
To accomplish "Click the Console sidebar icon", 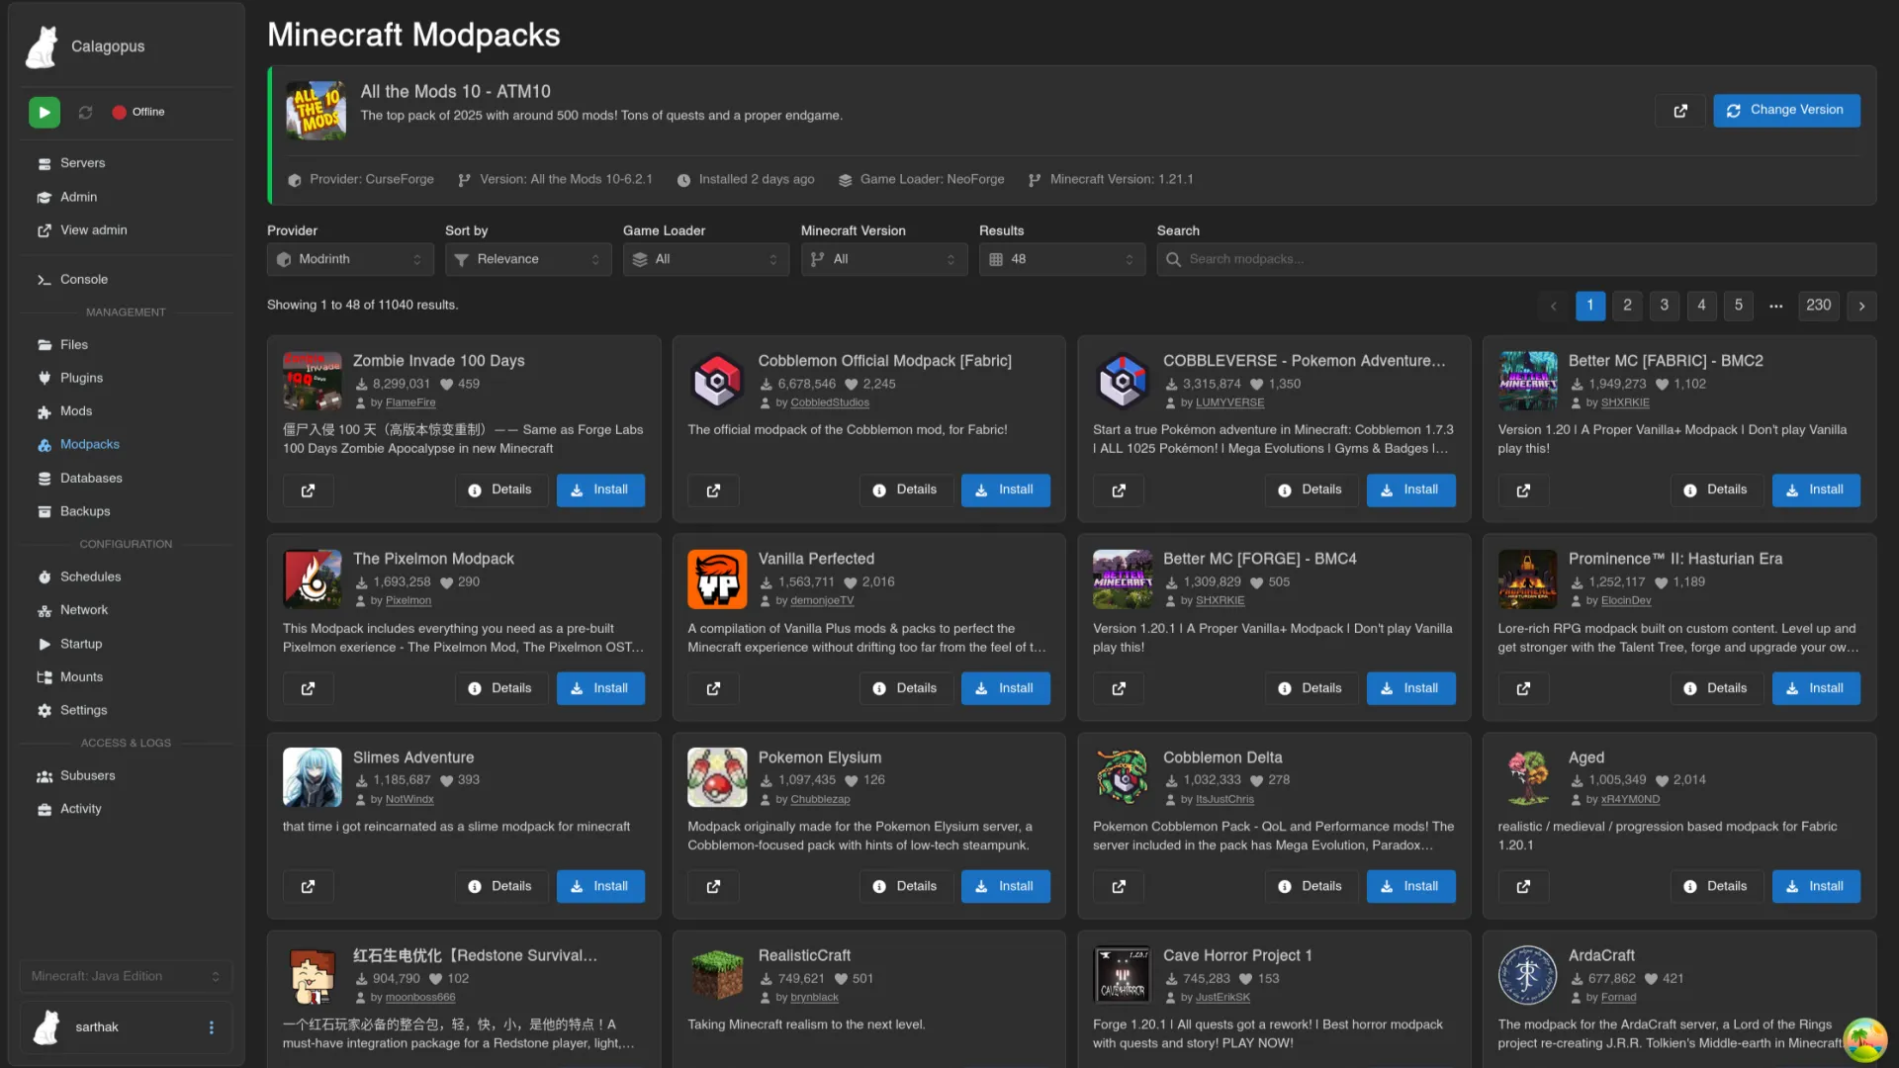I will click(x=44, y=280).
